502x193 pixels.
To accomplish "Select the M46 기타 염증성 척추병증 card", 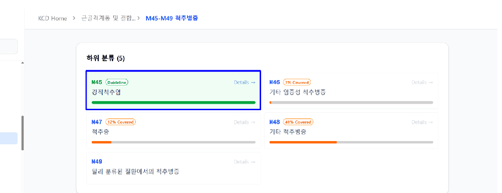I will 351,91.
